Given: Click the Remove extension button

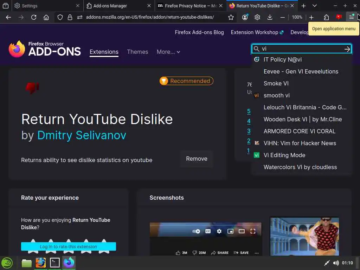Looking at the screenshot, I should click(197, 159).
